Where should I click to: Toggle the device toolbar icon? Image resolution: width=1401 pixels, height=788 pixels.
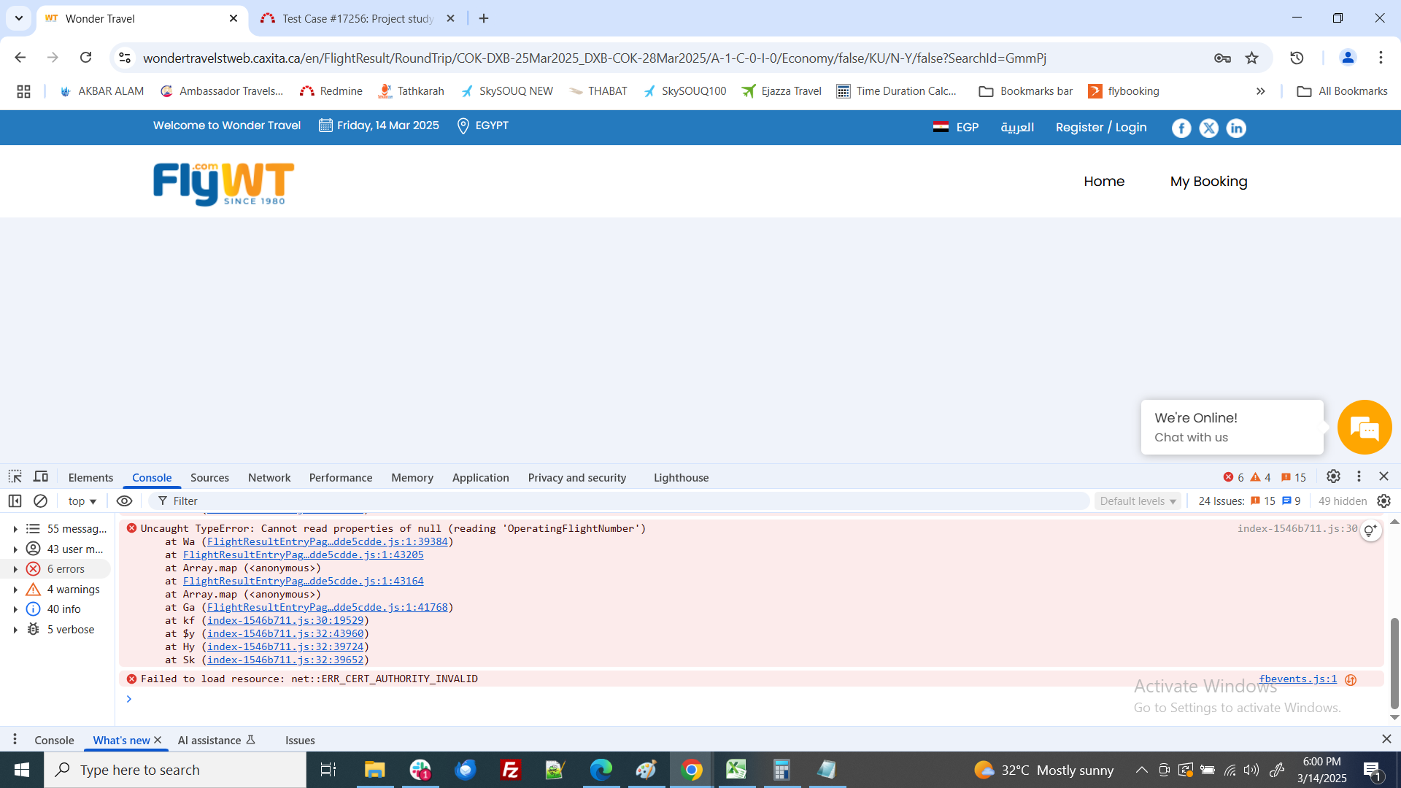(41, 476)
